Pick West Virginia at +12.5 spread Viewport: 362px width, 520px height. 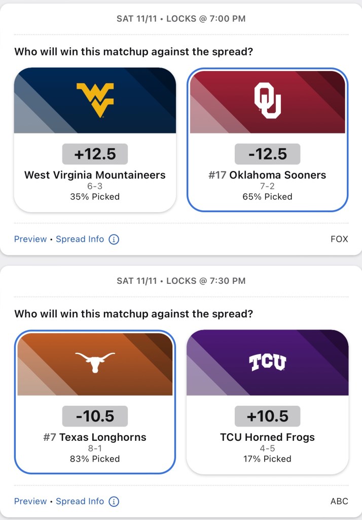click(95, 154)
